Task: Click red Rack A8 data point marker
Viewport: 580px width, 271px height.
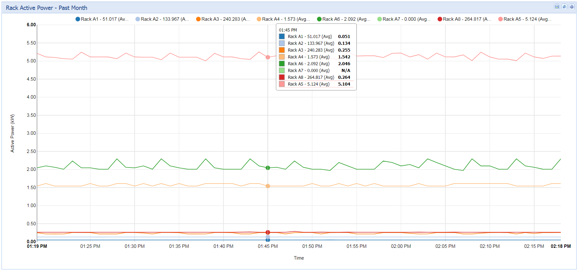Action: click(x=268, y=232)
